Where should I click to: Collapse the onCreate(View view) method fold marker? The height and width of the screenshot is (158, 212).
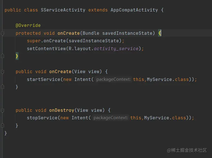tap(3, 72)
